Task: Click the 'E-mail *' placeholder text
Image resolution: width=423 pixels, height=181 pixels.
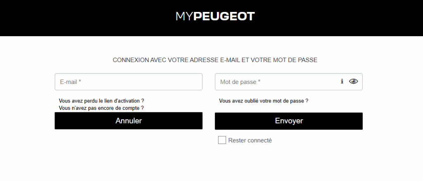Action: (71, 82)
